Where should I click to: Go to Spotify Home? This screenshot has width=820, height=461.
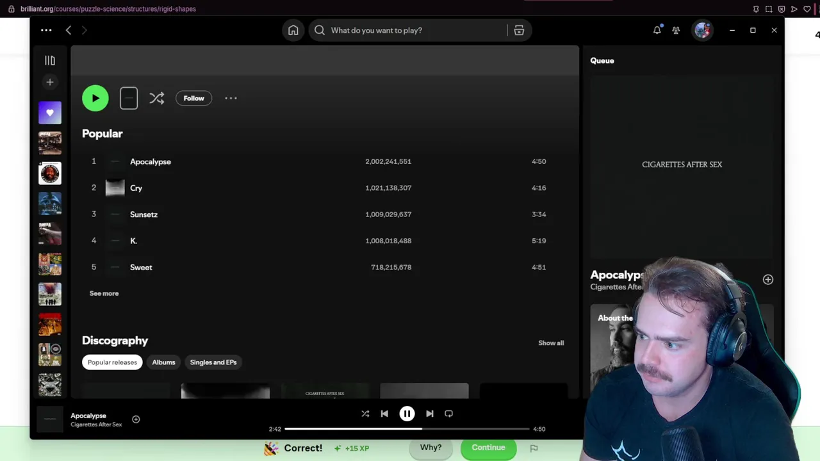click(293, 30)
